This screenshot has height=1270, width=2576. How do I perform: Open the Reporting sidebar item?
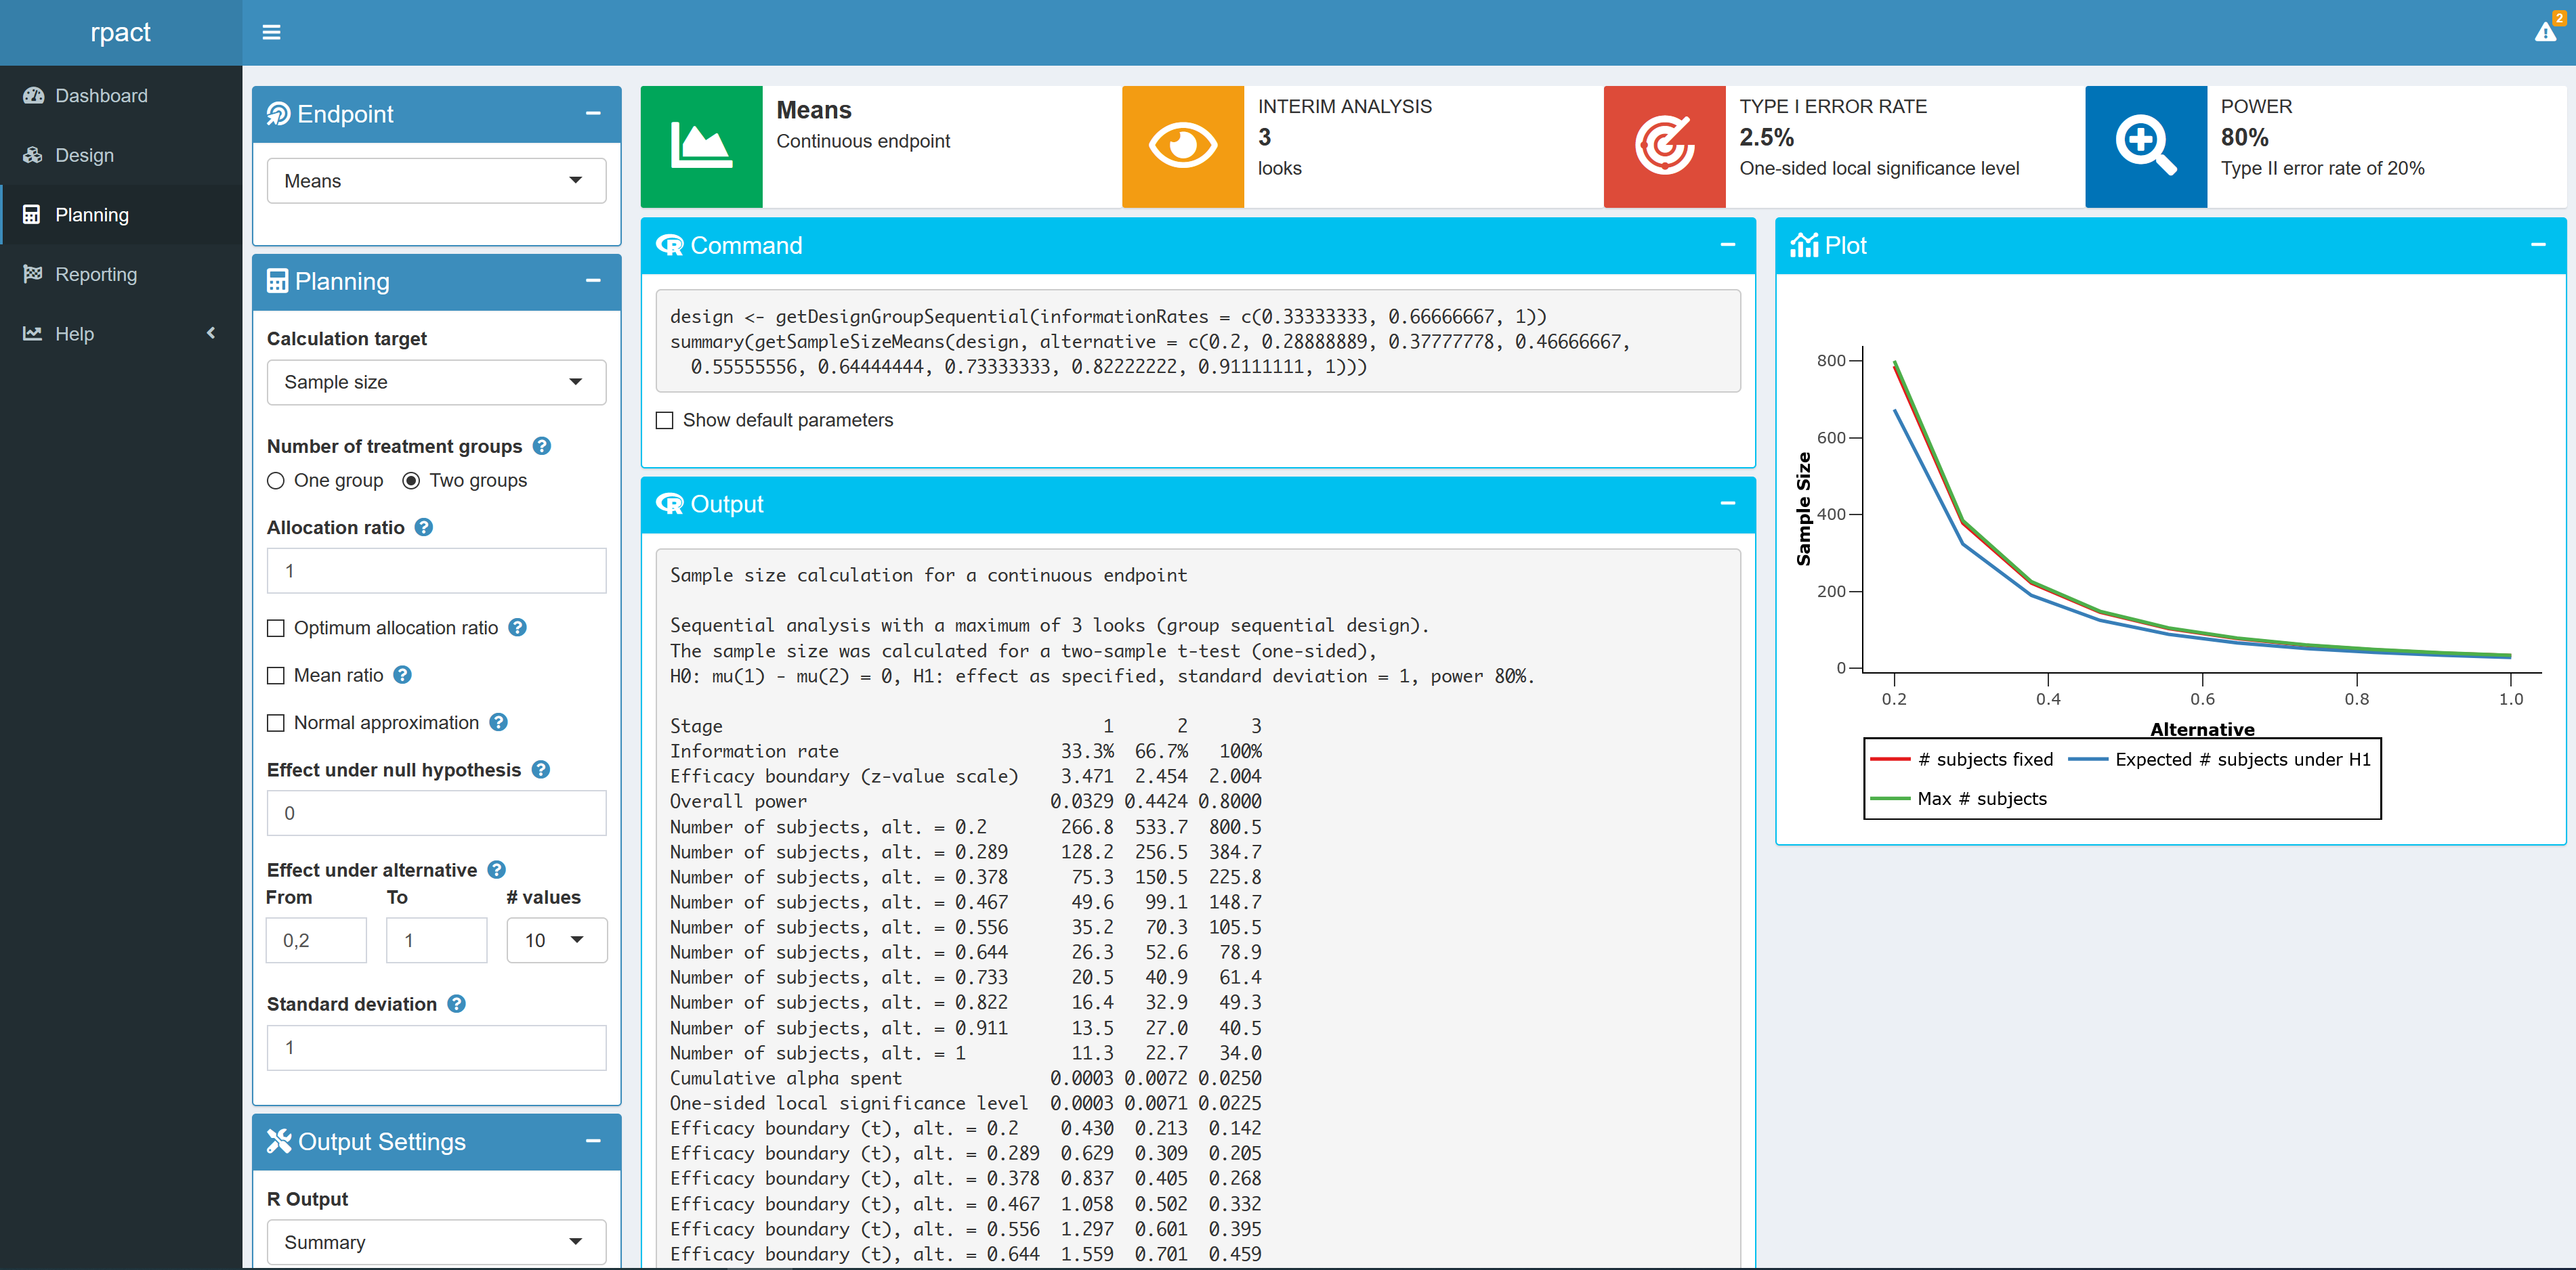(x=96, y=275)
